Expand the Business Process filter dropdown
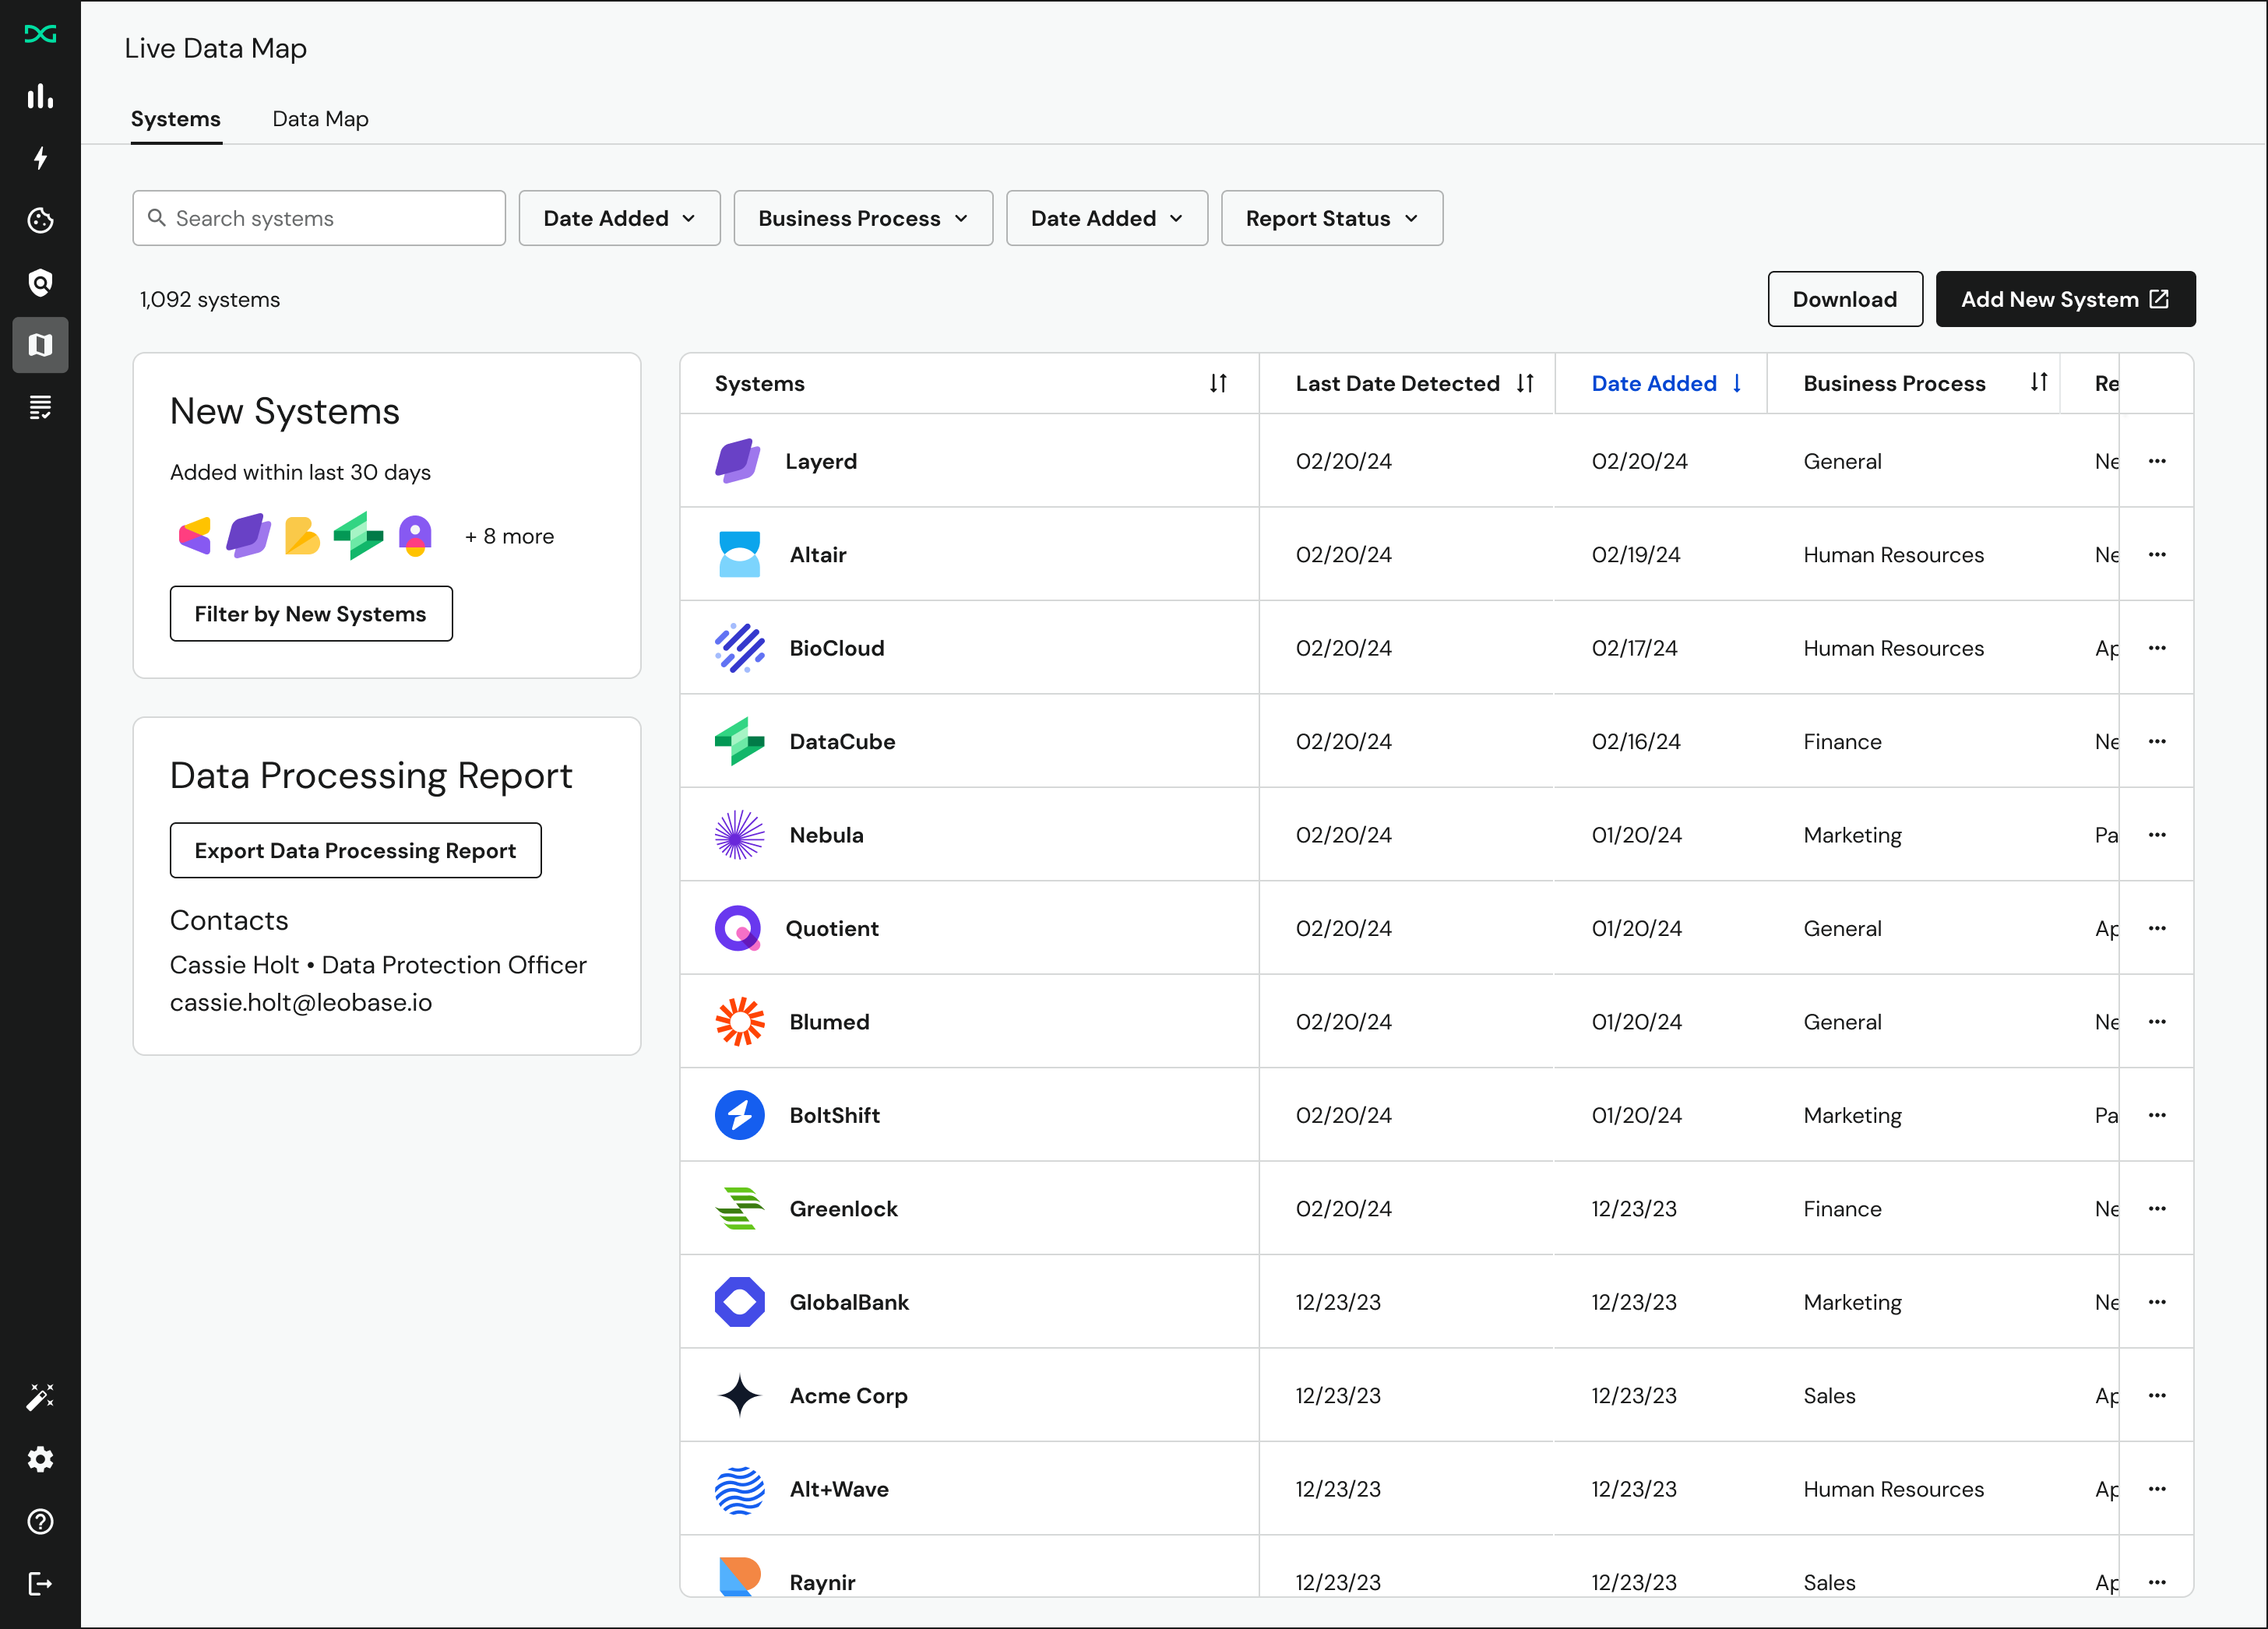2268x1629 pixels. click(862, 218)
